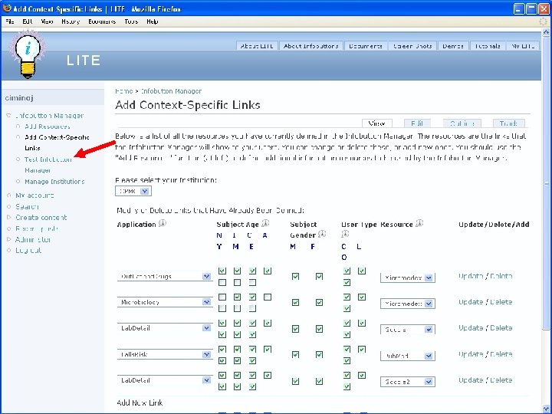The image size is (552, 414).
Task: Uncheck the Female box in Google2 row
Action: pos(319,381)
